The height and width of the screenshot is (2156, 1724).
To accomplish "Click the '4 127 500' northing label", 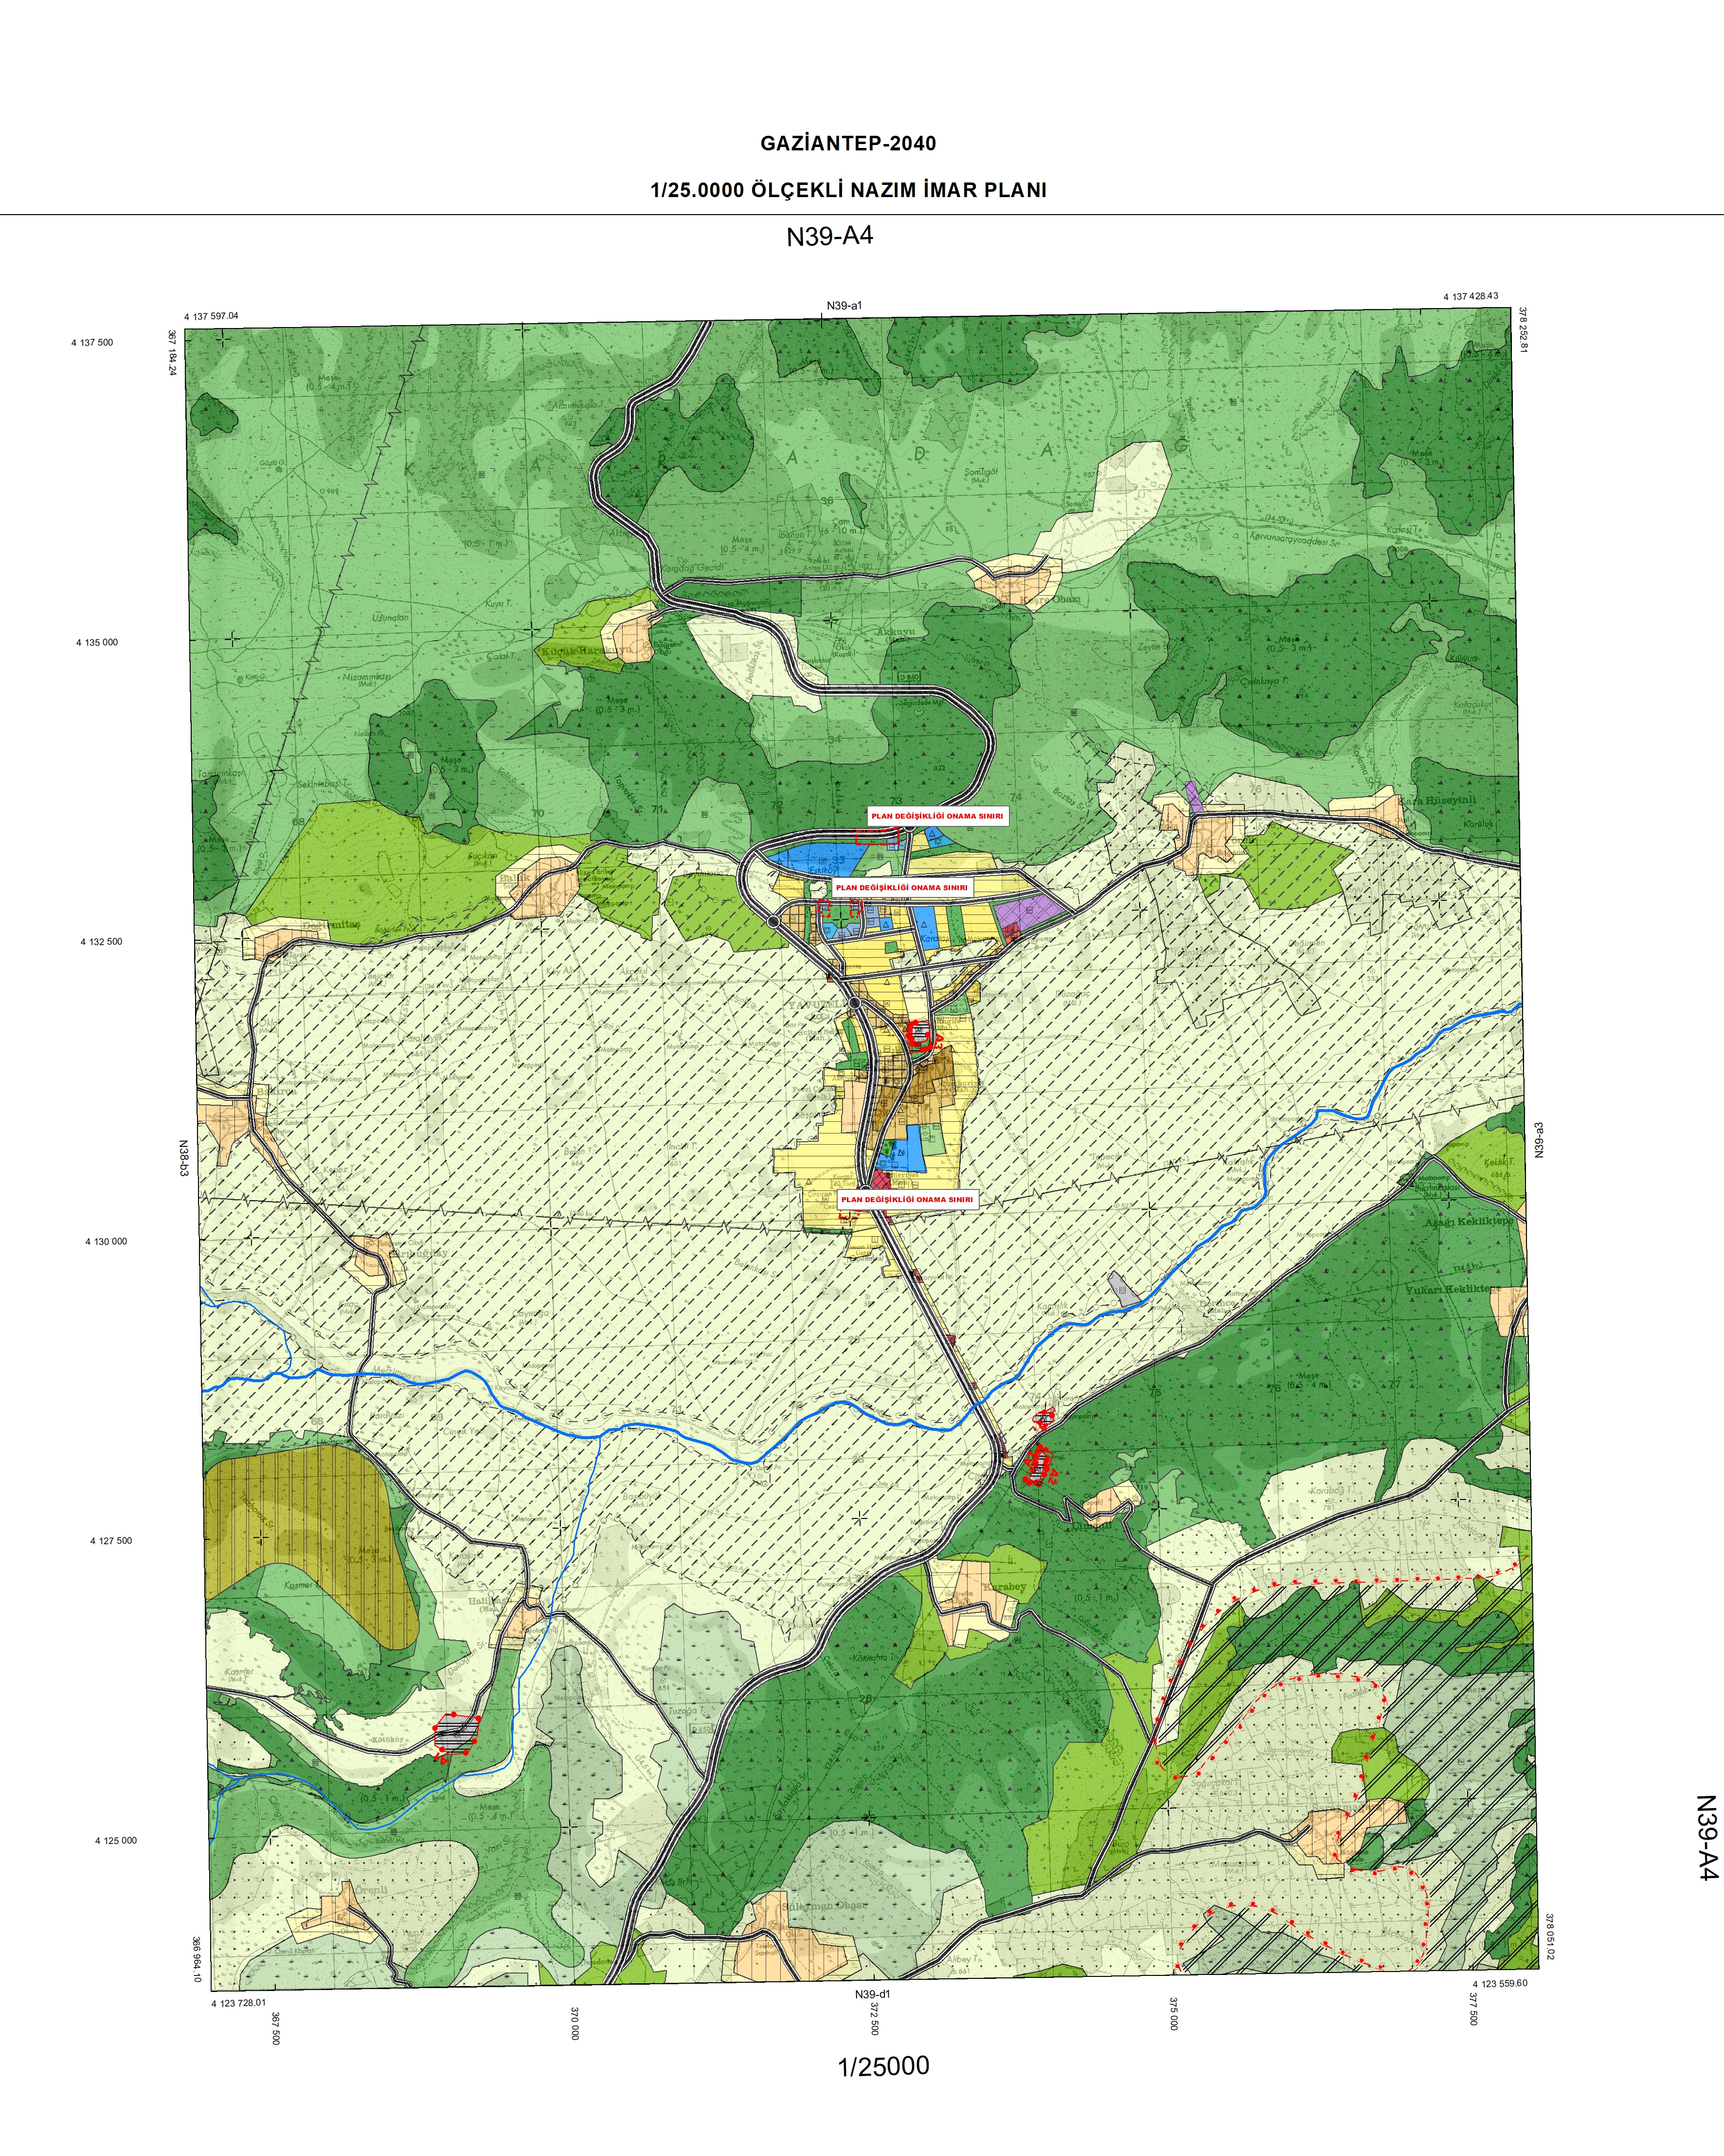I will [x=111, y=1541].
